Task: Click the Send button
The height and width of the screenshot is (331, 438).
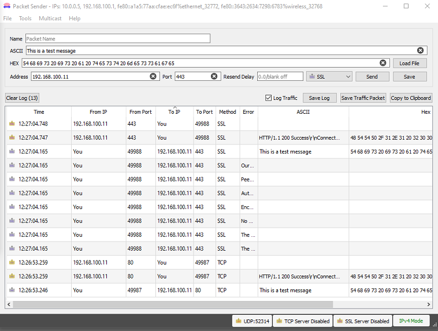Action: coord(372,76)
